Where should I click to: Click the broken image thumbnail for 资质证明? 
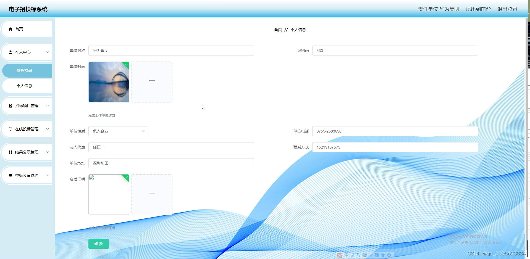(109, 195)
